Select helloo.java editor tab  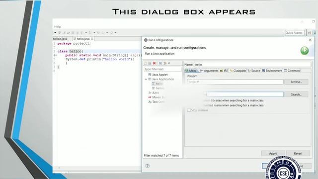[x=60, y=39]
